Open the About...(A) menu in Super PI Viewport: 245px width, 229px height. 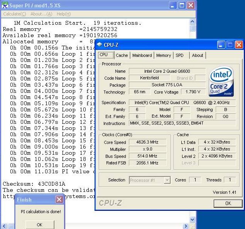point(41,14)
